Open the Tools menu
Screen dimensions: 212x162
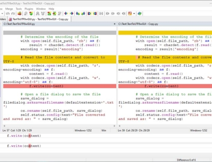19,9
